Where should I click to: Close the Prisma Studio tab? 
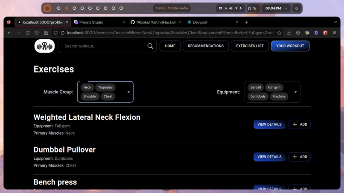(x=123, y=22)
